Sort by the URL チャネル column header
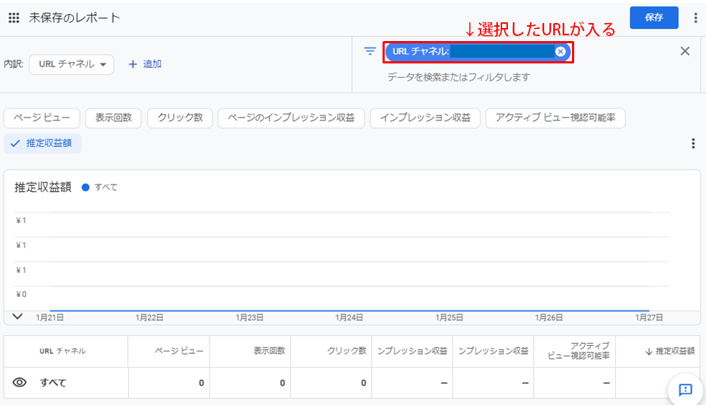The height and width of the screenshot is (405, 706). tap(63, 351)
